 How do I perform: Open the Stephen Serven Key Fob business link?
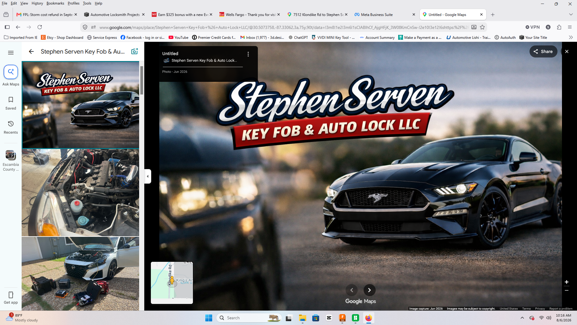click(204, 60)
